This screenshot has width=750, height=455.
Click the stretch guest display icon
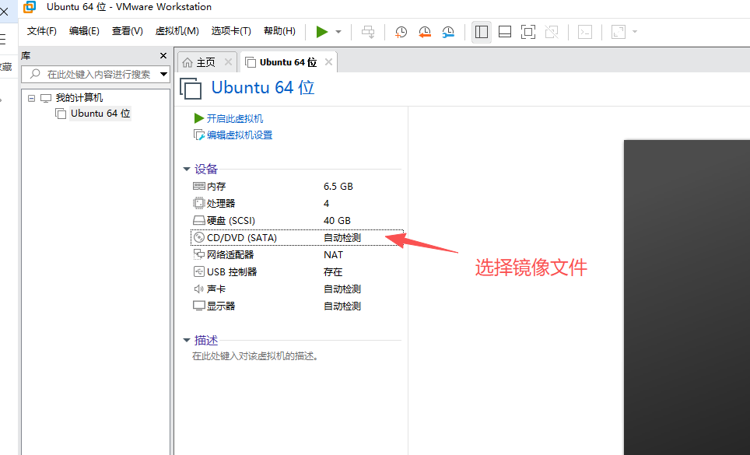(619, 32)
